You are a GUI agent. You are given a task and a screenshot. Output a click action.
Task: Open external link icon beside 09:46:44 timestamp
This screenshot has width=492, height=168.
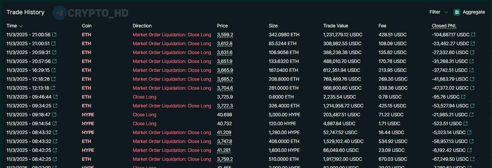55,97
